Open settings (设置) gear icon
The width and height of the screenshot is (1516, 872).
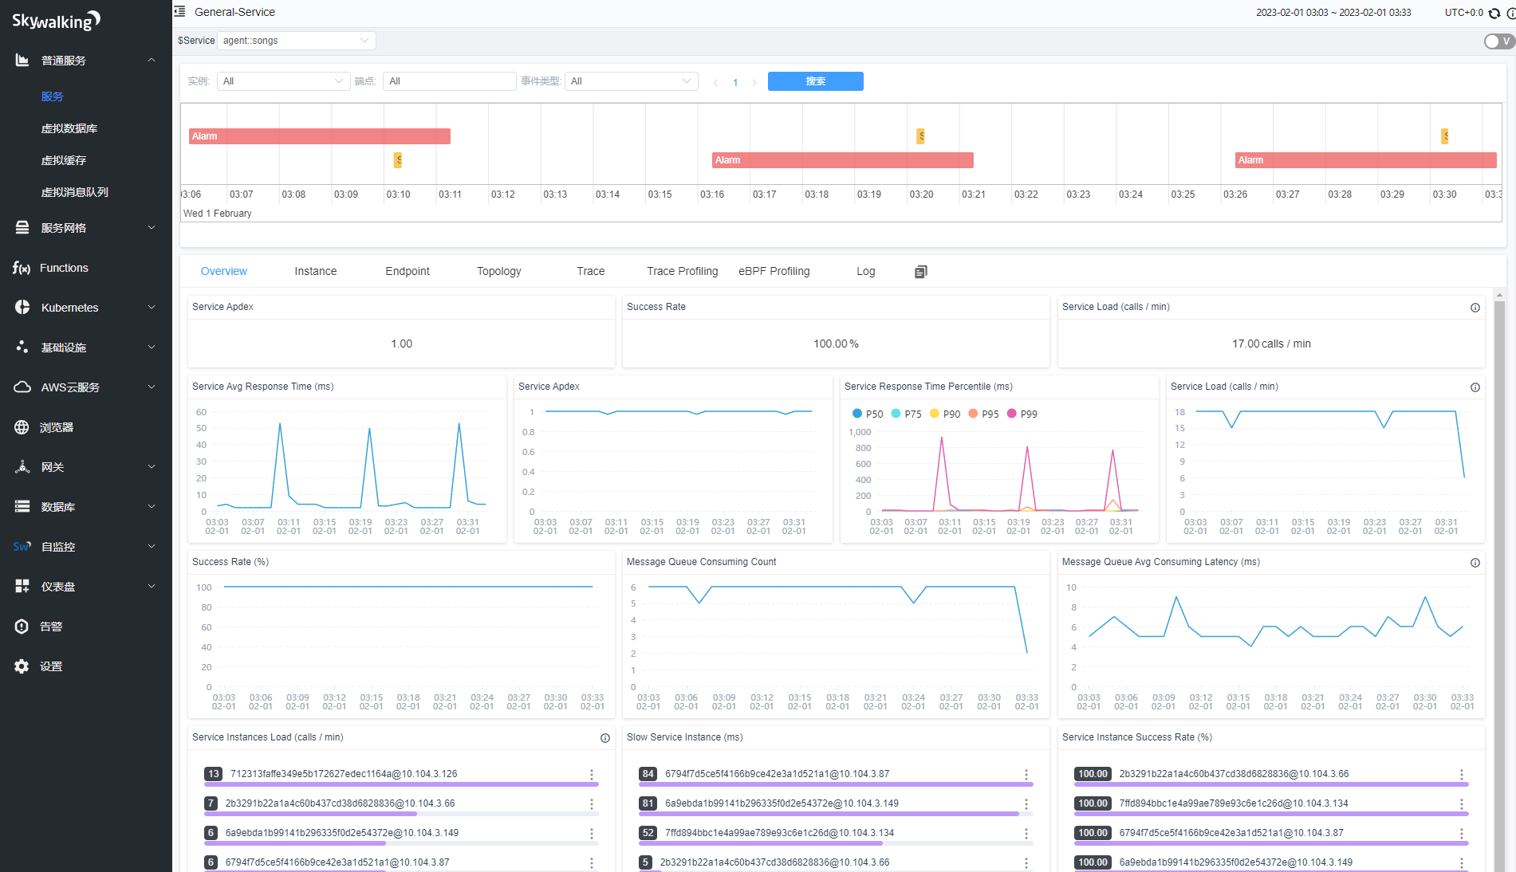click(x=22, y=666)
